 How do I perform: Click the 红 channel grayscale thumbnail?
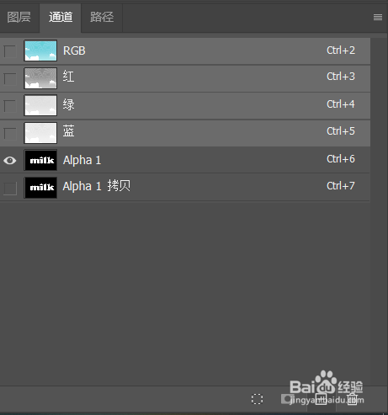[x=40, y=78]
